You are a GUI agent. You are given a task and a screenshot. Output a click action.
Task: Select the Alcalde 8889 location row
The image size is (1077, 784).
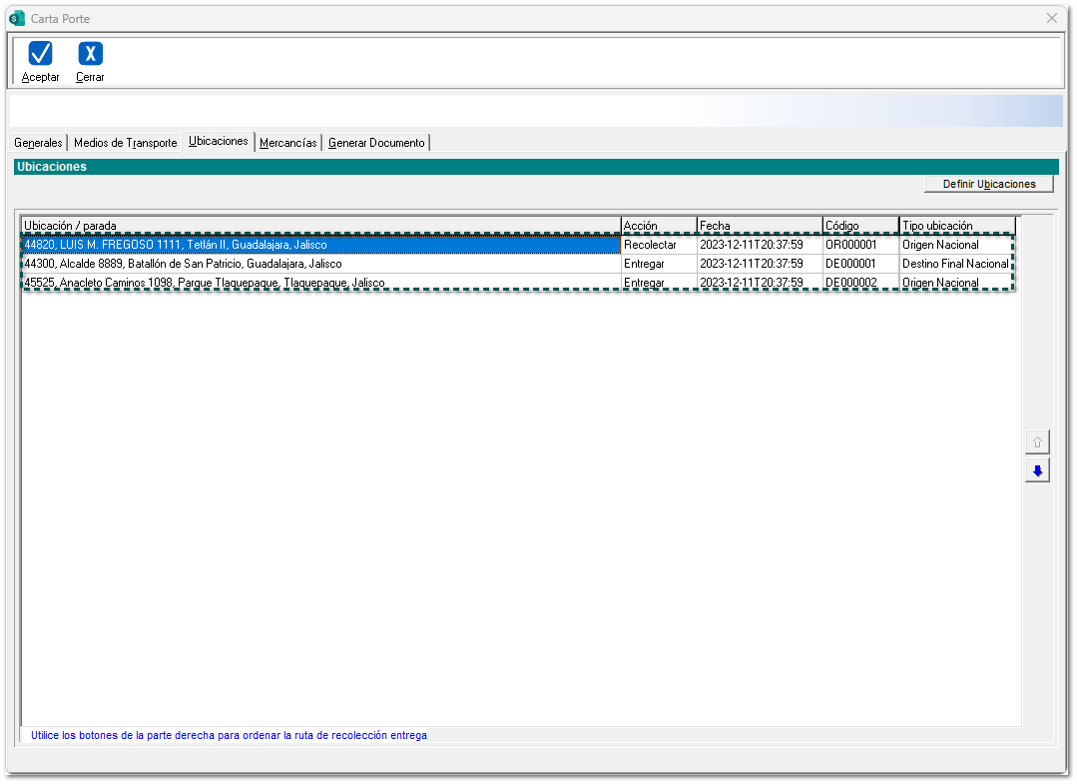pos(319,264)
